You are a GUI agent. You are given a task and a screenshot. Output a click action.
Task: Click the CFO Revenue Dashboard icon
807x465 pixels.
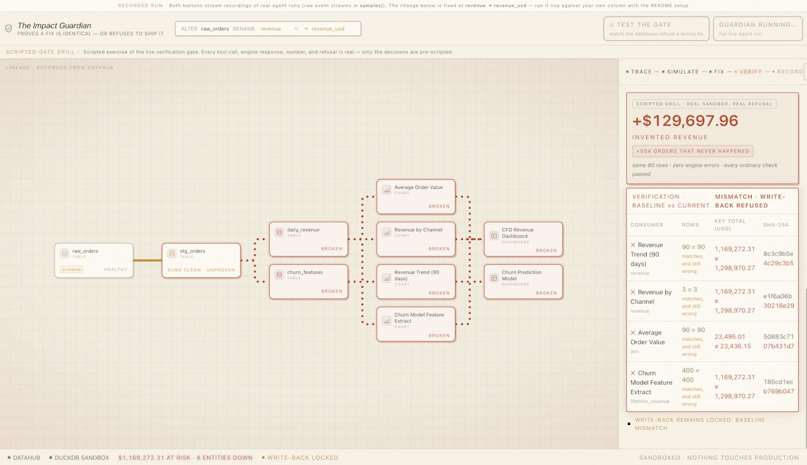coord(494,235)
